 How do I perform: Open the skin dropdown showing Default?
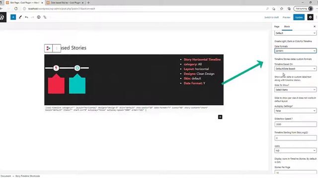[295, 33]
